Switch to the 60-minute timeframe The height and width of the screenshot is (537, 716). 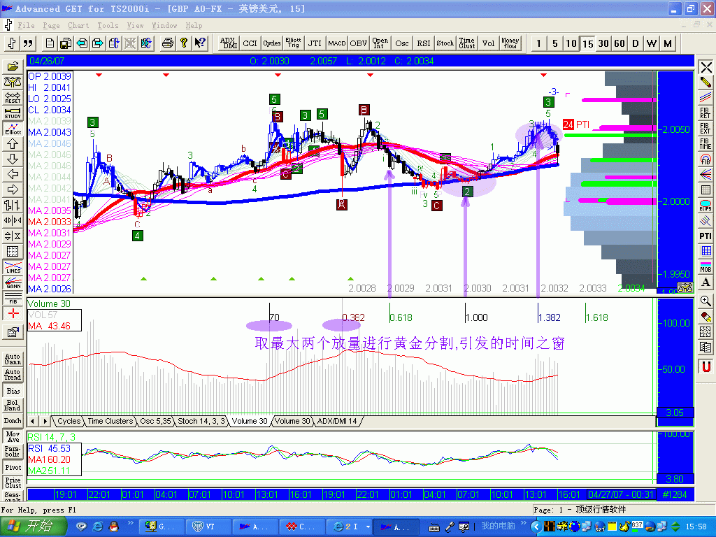(x=620, y=43)
